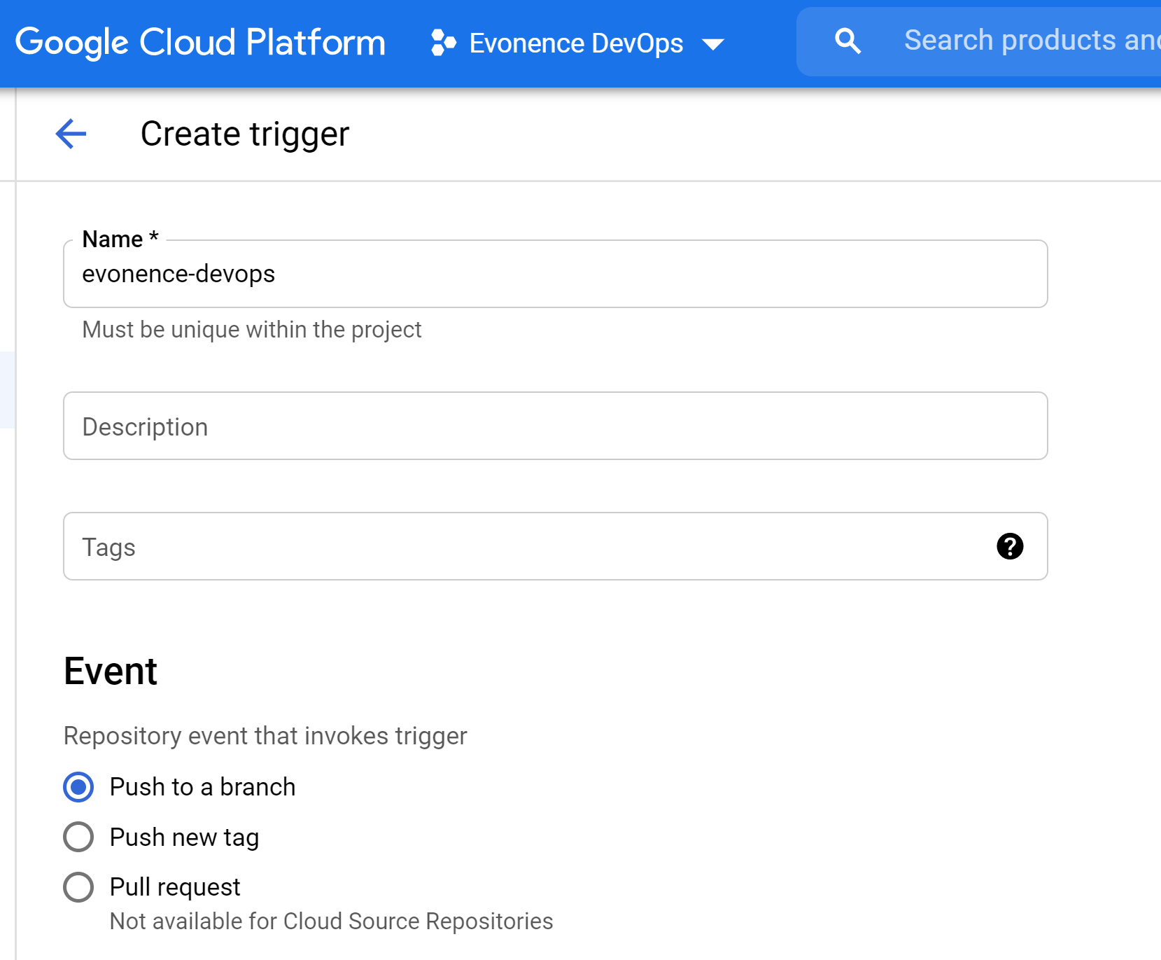
Task: Click the Name input field
Action: point(556,274)
